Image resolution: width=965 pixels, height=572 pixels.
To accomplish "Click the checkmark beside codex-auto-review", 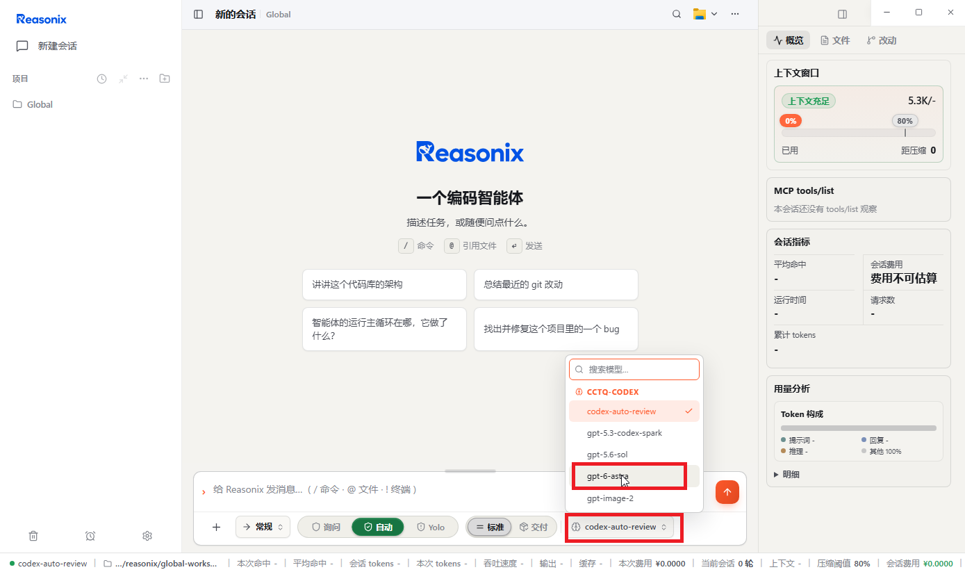I will tap(688, 411).
